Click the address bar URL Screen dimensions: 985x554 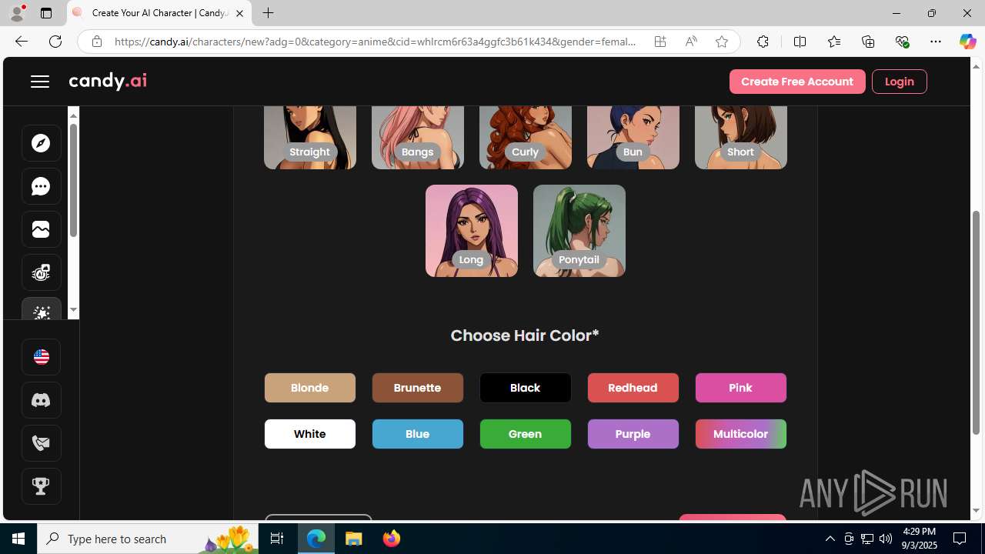coord(376,42)
